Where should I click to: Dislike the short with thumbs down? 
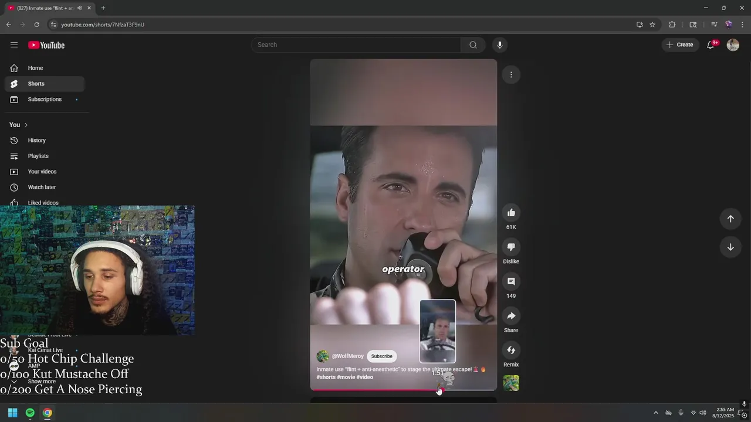pos(511,247)
